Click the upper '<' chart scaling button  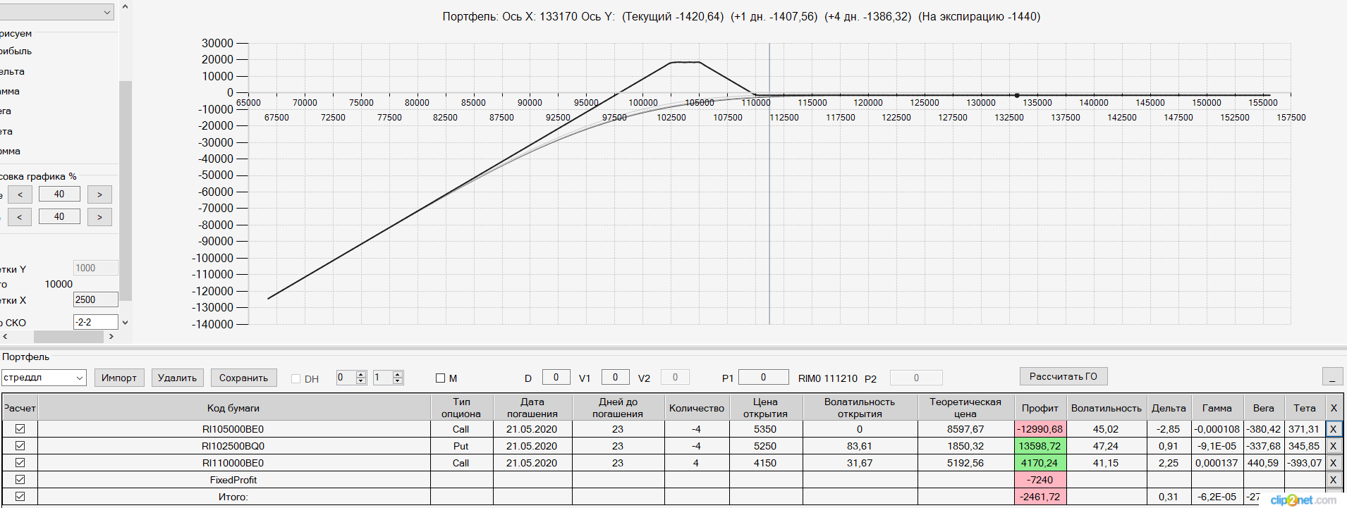tap(20, 194)
